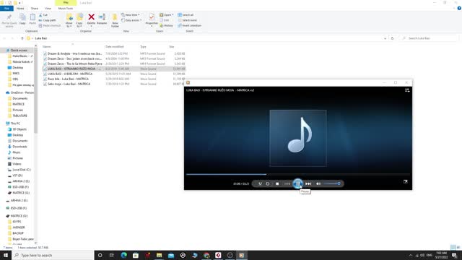Sort files by Name column header
The image size is (462, 260).
[x=46, y=46]
